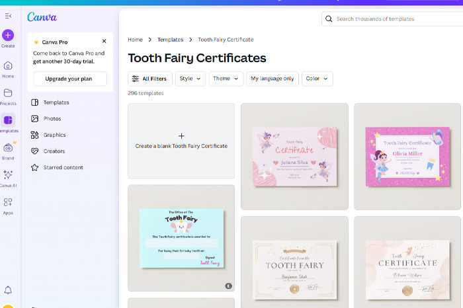463x308 pixels.
Task: Expand the Style filter dropdown
Action: (191, 79)
